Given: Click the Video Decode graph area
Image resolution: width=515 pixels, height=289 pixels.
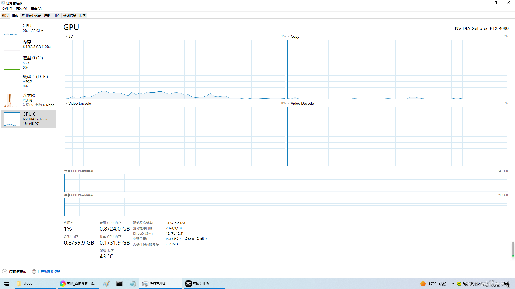Looking at the screenshot, I should tap(397, 136).
